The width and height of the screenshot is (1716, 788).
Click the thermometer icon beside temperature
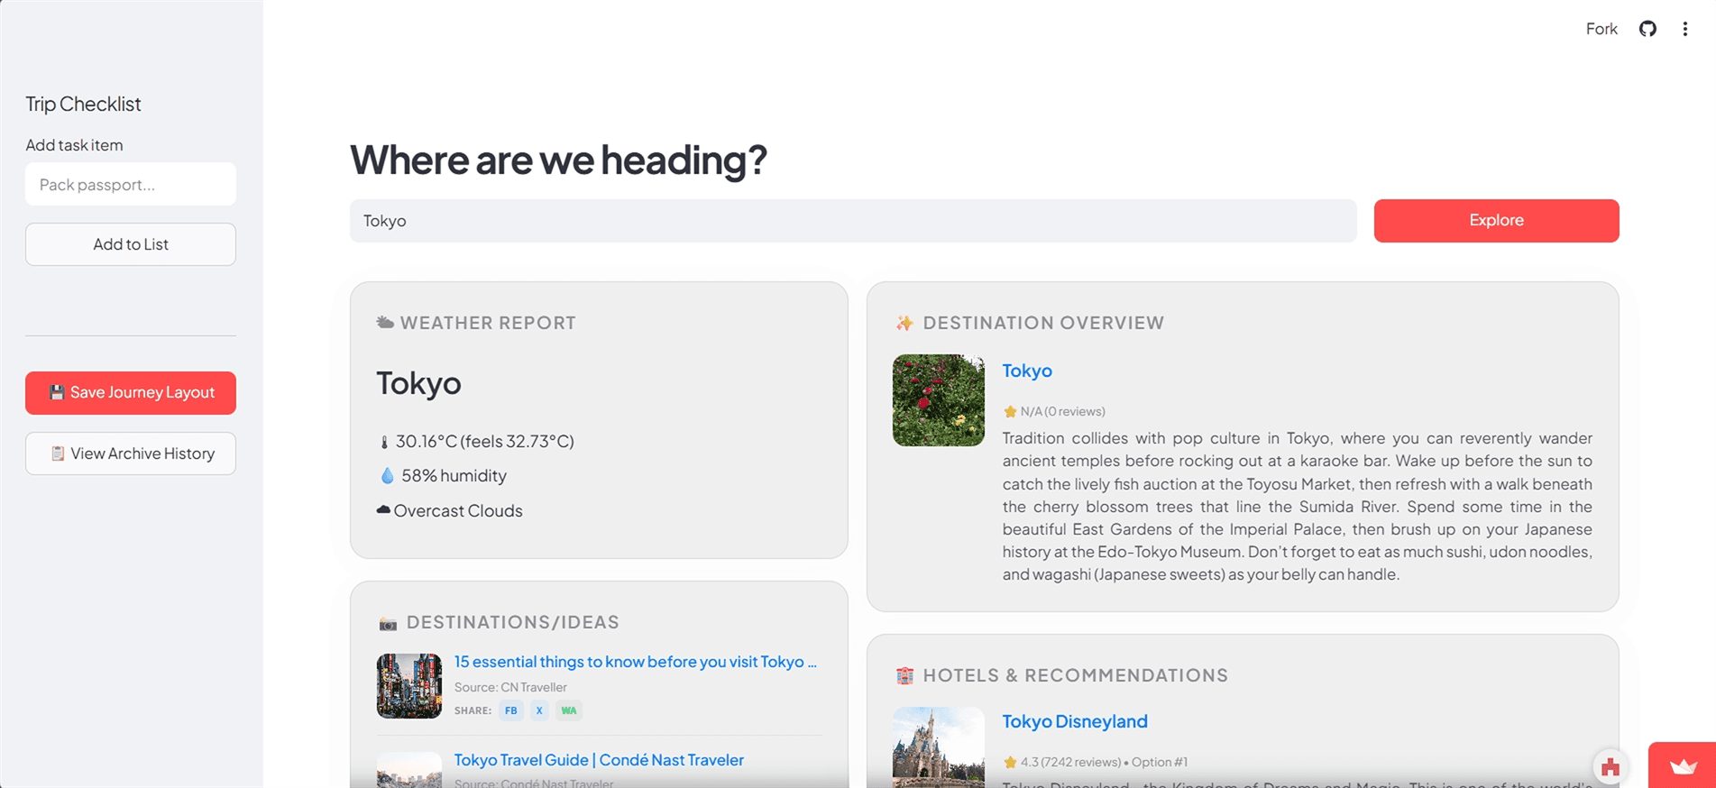[x=384, y=442]
